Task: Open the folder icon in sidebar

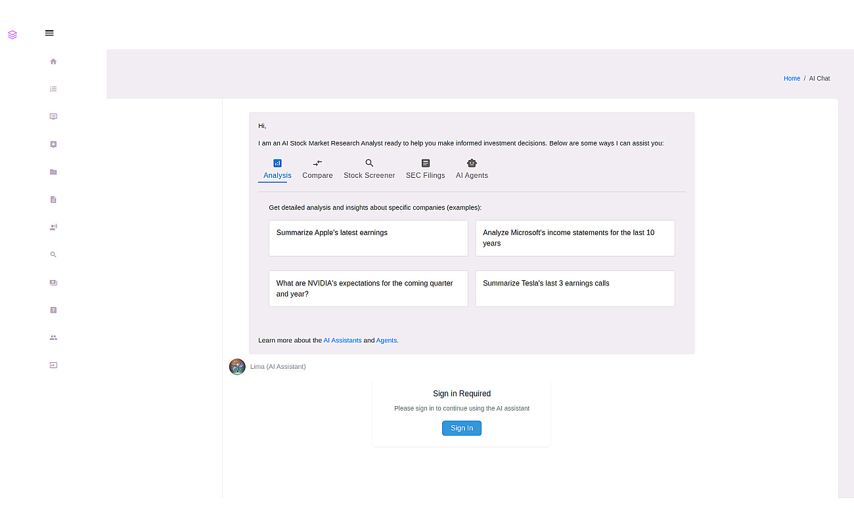Action: (x=53, y=172)
